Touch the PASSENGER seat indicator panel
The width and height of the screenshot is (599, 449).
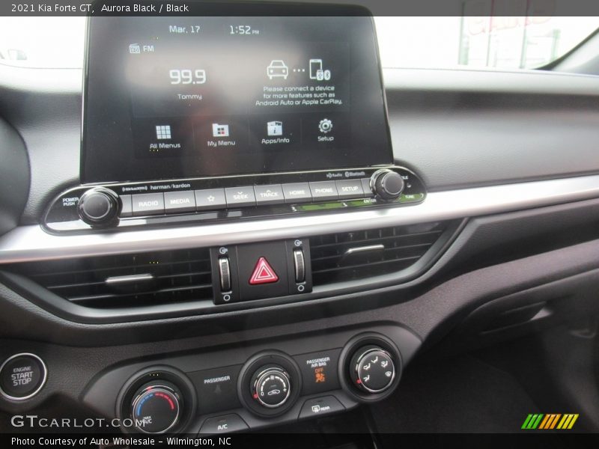pyautogui.click(x=216, y=384)
